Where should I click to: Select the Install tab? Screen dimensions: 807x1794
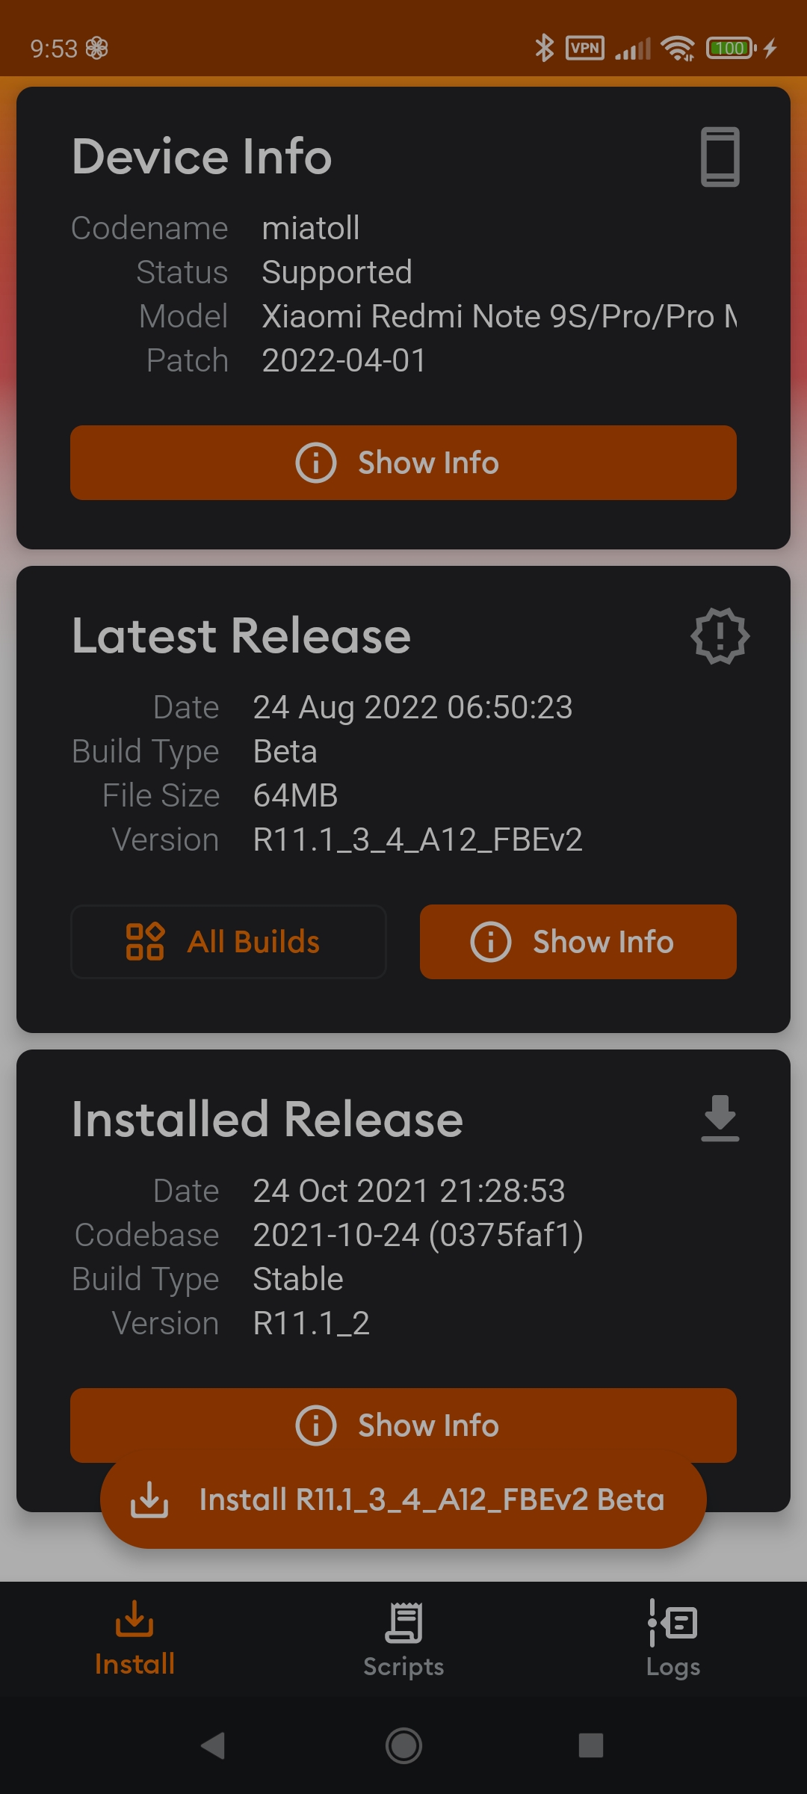coord(134,1640)
